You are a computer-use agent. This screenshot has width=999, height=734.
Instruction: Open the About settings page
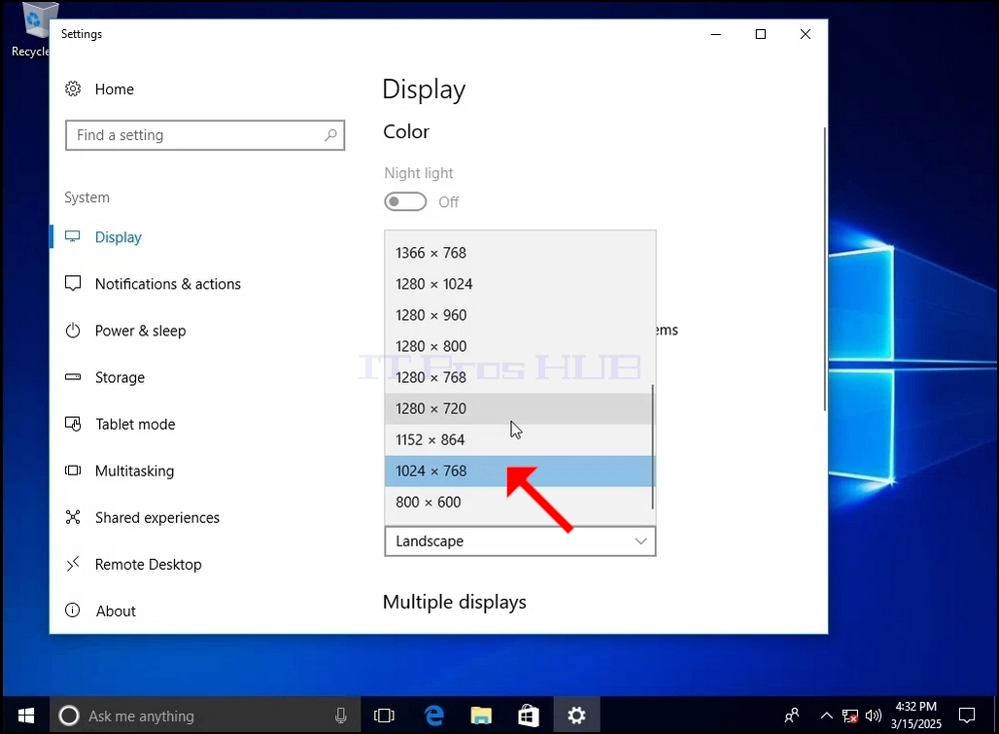click(116, 612)
